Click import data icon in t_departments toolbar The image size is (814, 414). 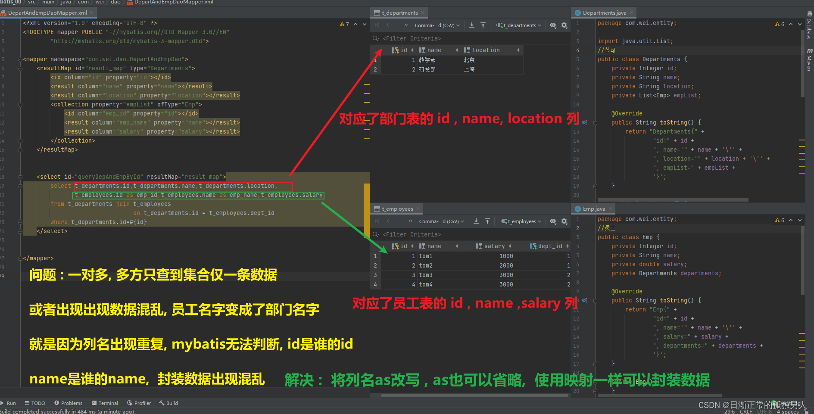point(483,25)
